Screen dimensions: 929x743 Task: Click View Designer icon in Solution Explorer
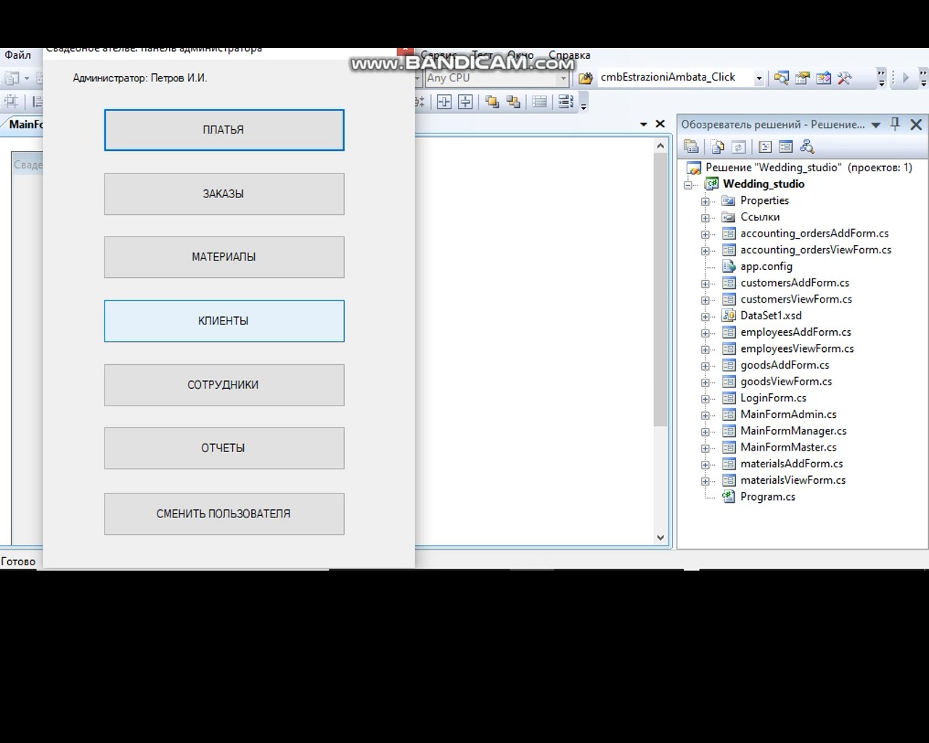click(x=785, y=147)
